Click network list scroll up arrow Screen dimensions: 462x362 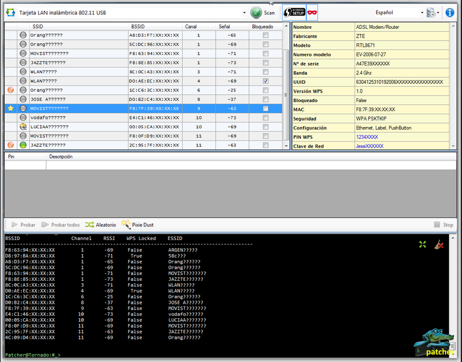286,26
